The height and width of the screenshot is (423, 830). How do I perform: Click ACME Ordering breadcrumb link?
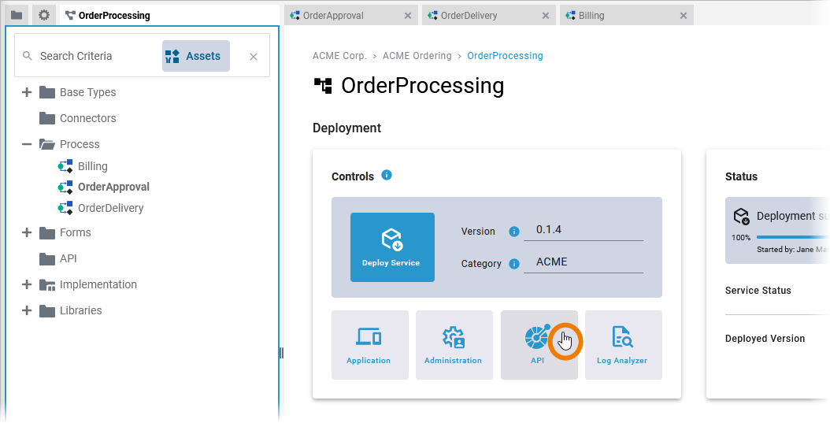[417, 56]
